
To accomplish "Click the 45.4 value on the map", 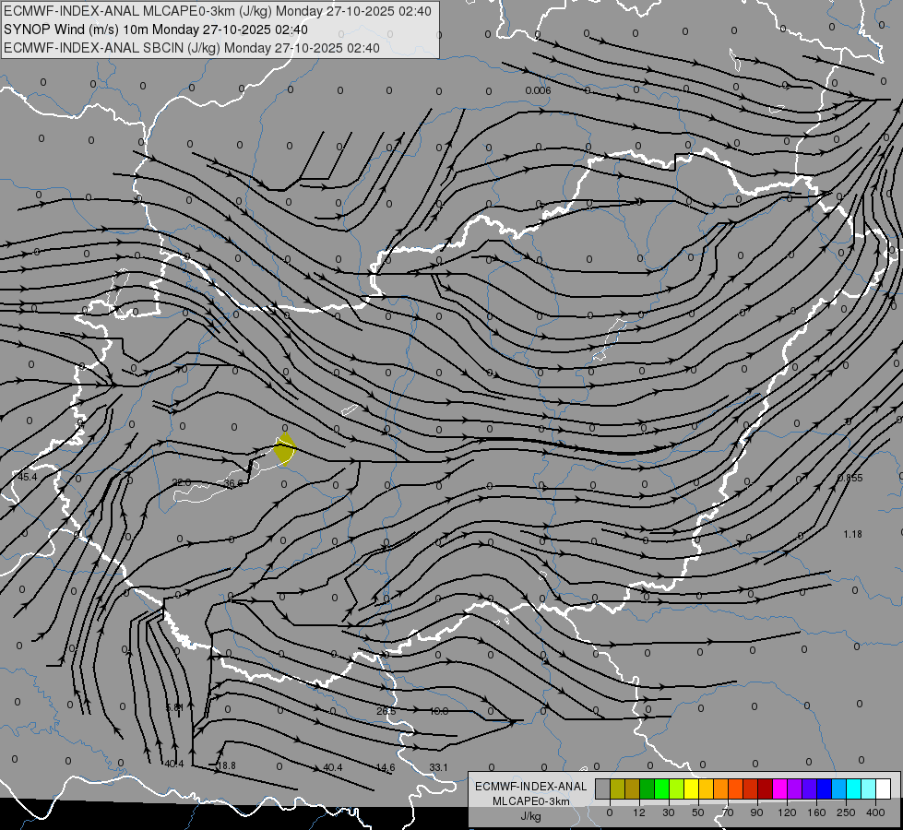I will [x=27, y=477].
